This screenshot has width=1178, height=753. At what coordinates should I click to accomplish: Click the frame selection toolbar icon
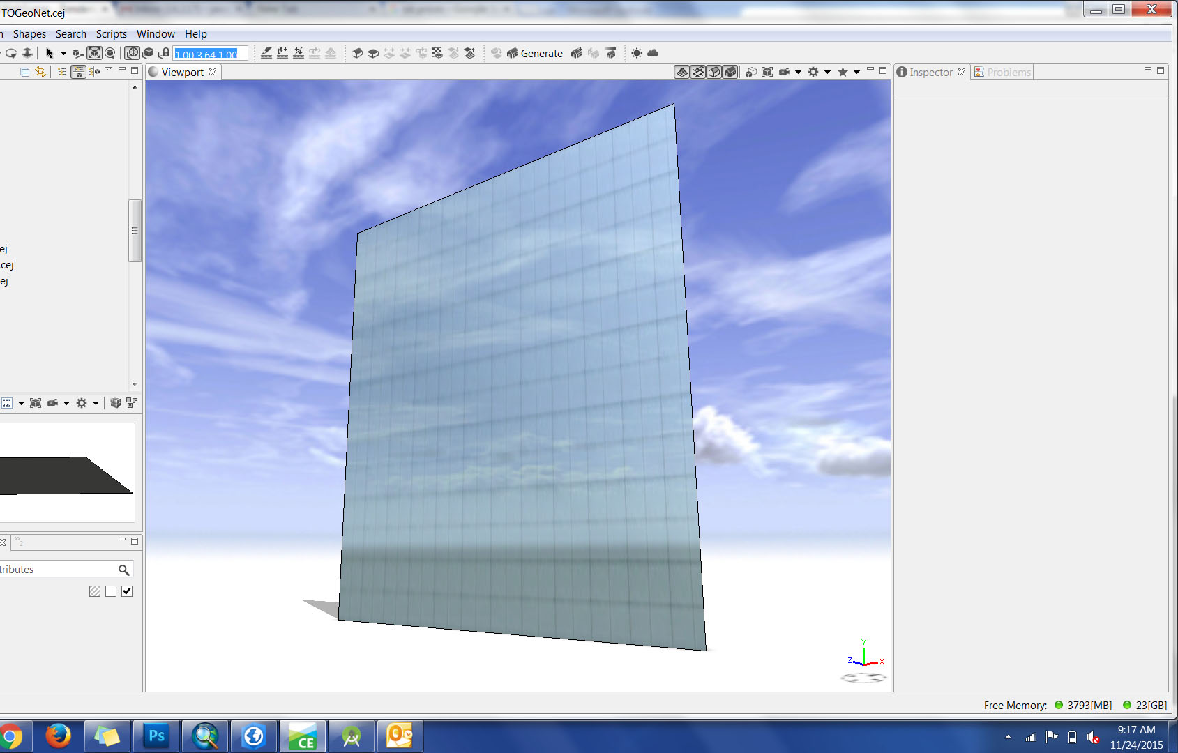94,53
